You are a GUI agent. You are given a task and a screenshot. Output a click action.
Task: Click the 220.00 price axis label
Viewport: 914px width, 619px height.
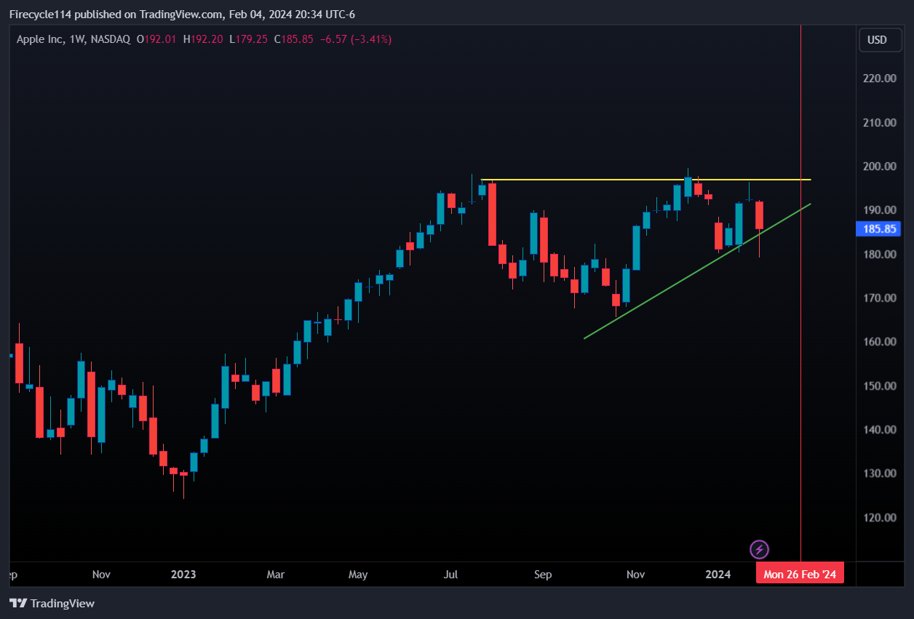tap(879, 79)
